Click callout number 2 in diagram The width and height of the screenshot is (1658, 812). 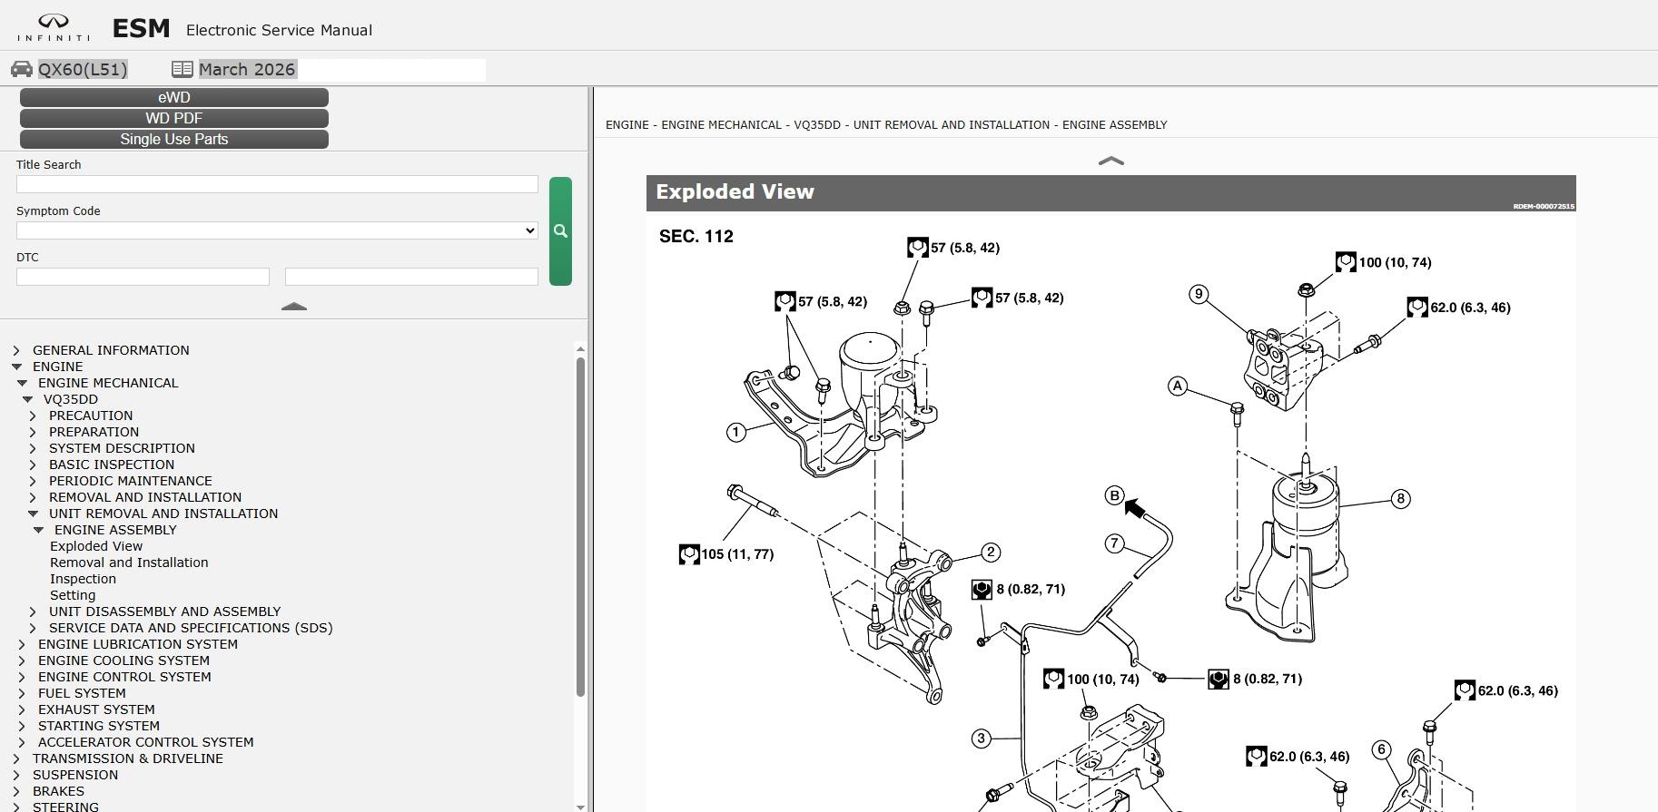(x=991, y=552)
